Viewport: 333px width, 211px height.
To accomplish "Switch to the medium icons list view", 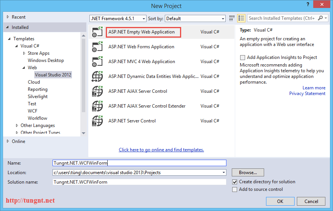I will (241, 18).
